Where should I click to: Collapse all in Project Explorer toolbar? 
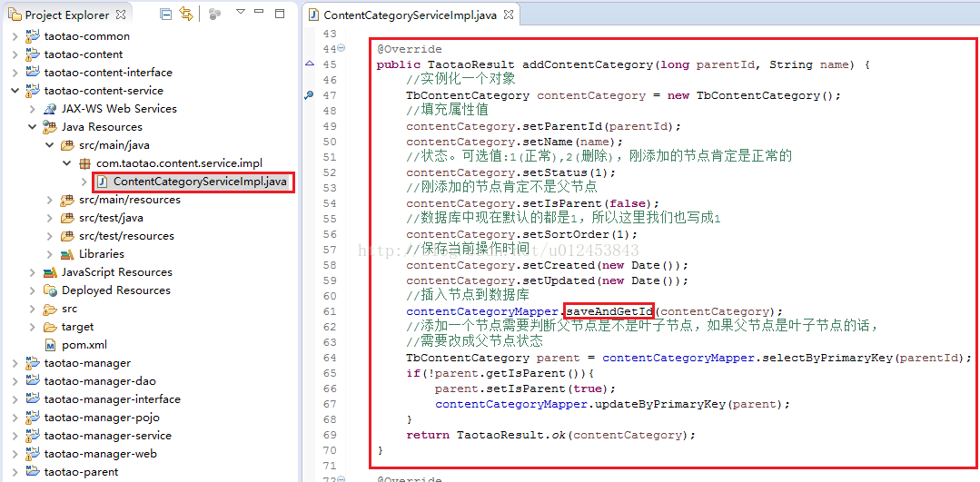[165, 14]
